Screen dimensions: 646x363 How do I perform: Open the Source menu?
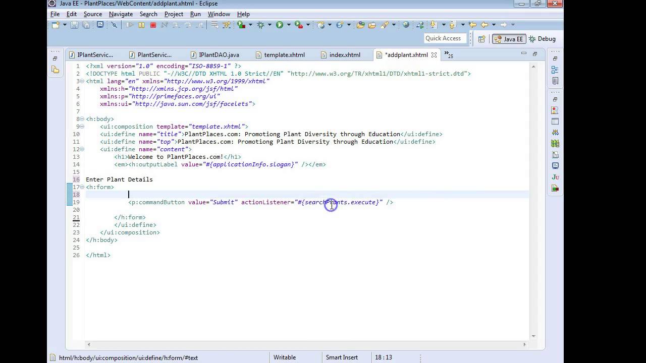(93, 14)
